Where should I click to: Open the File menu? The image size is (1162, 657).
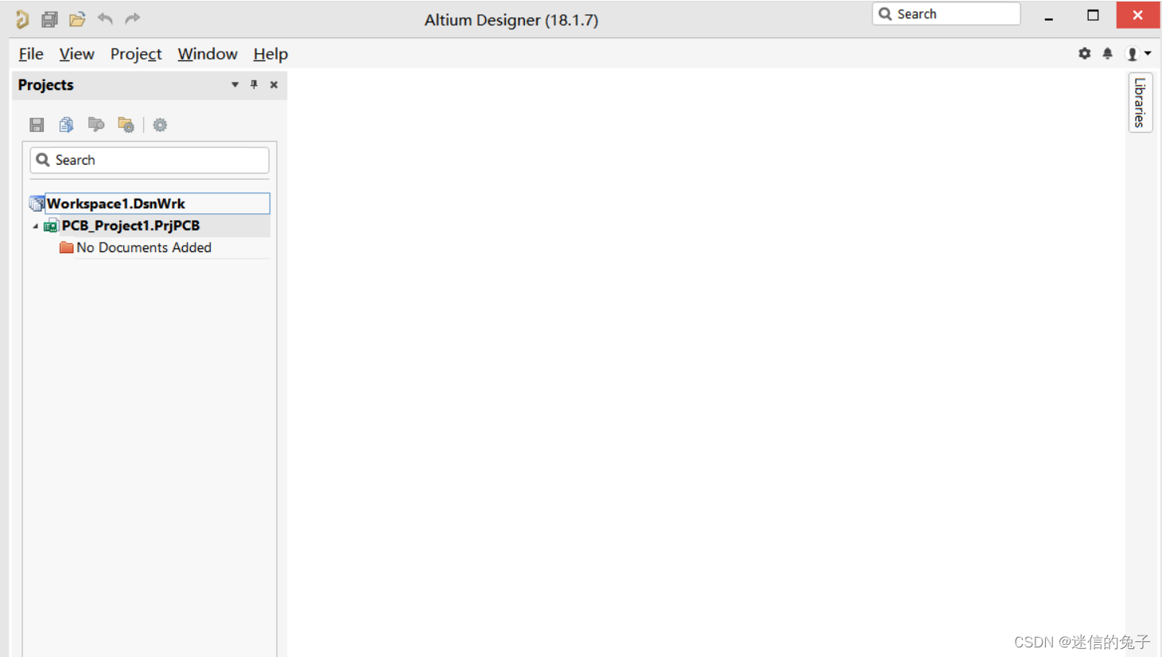pos(31,54)
